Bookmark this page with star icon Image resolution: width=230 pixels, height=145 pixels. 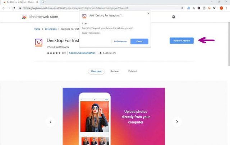[182, 8]
